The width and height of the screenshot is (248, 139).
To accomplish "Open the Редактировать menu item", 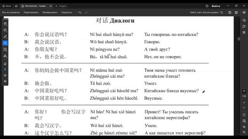I will pyautogui.click(x=31, y=12).
